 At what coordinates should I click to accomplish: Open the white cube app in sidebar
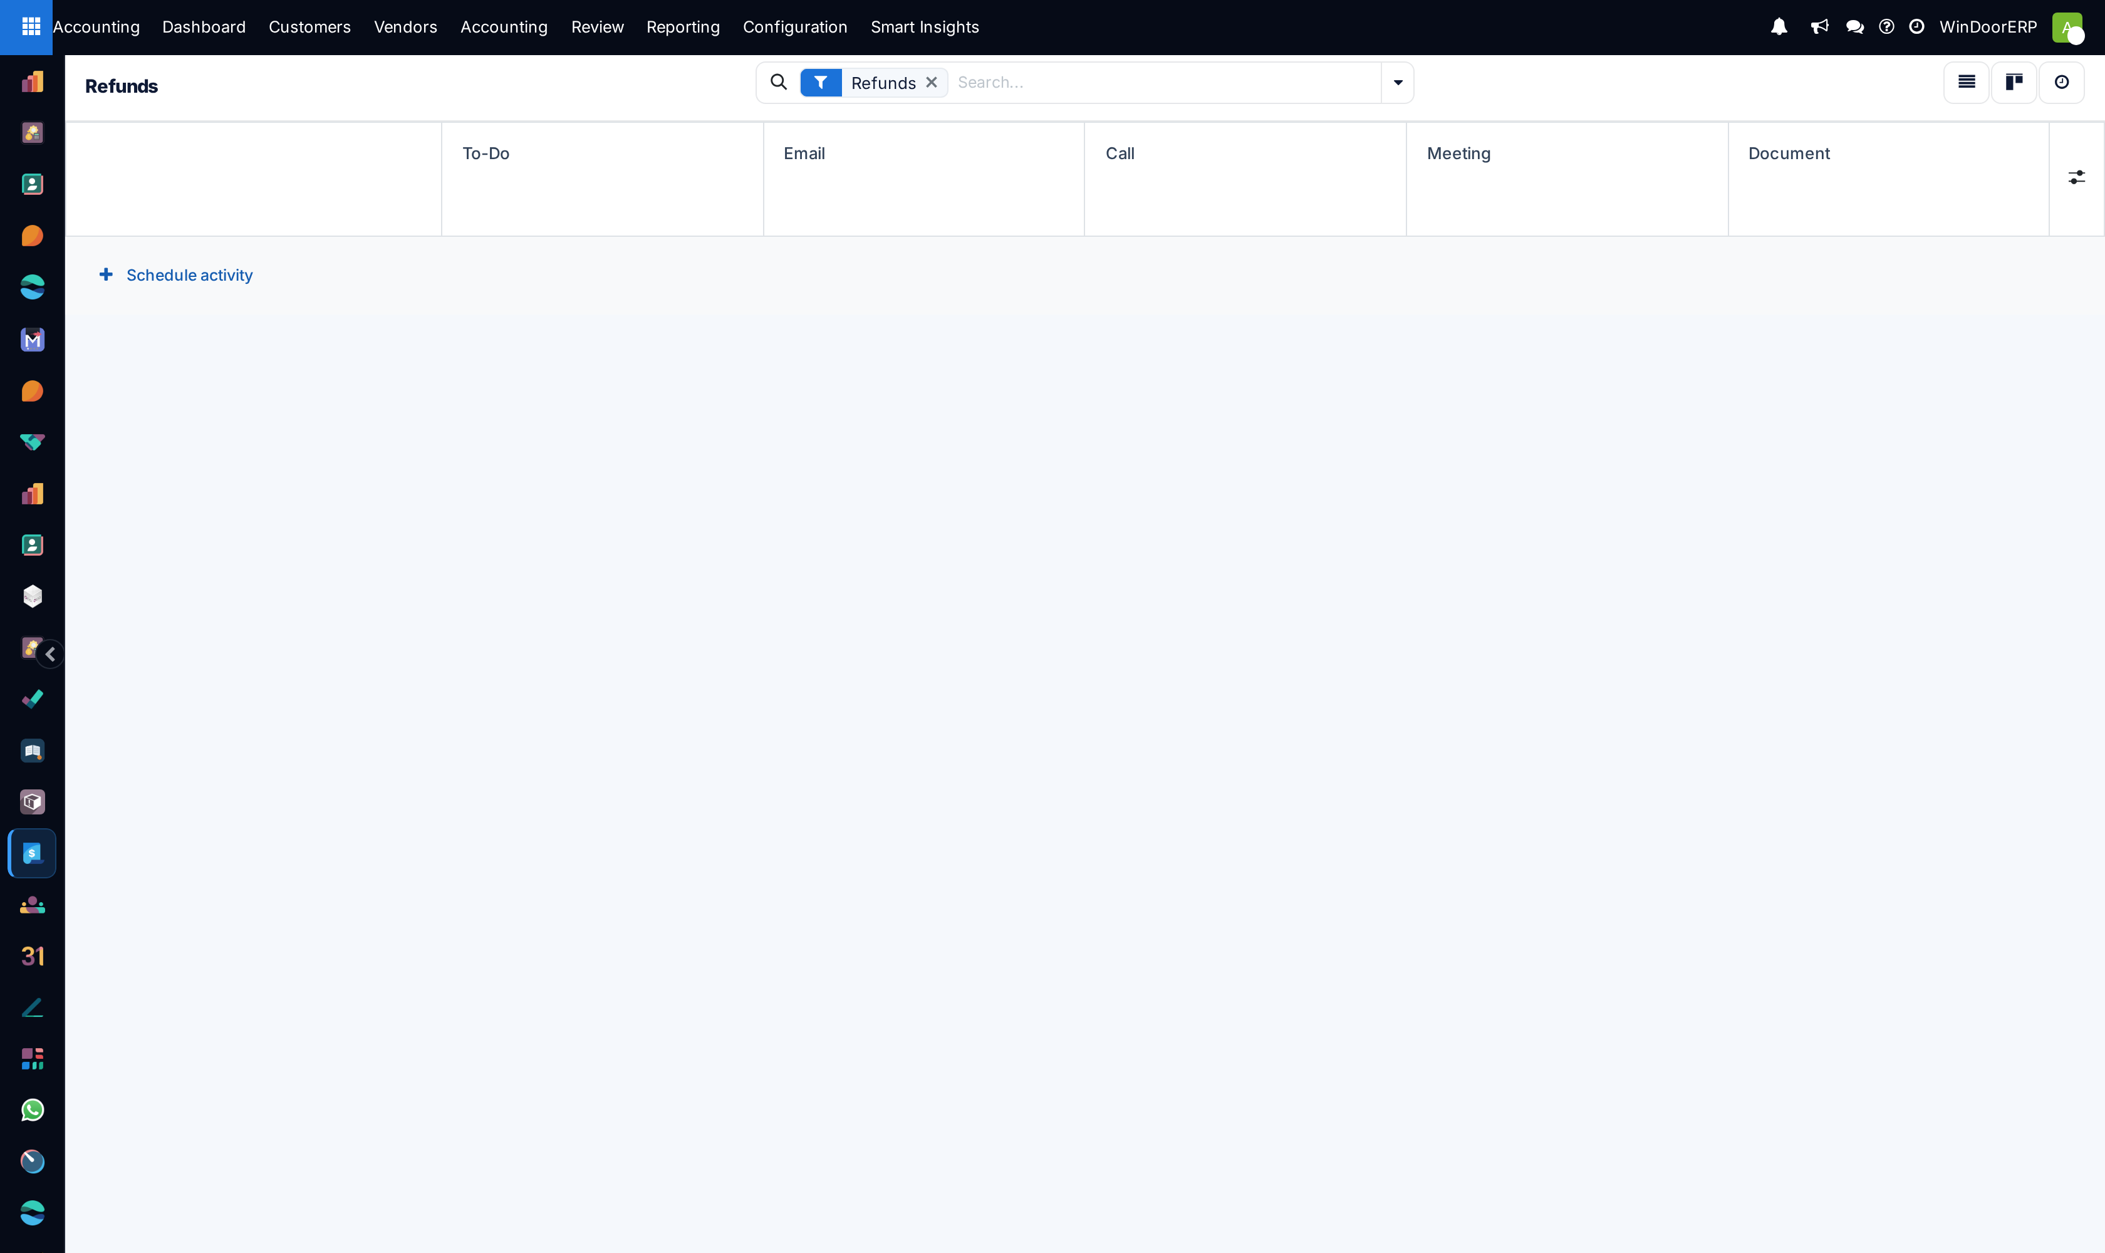(x=32, y=596)
